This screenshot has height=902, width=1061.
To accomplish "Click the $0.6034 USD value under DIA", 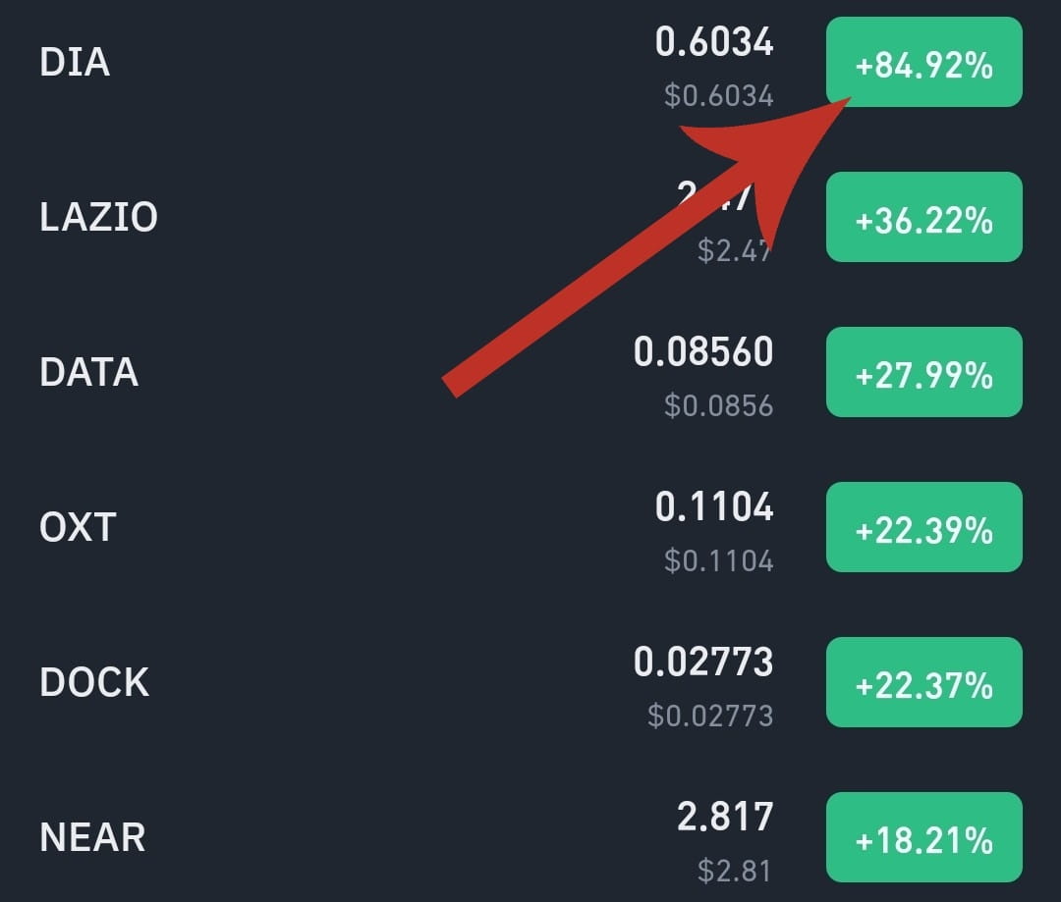I will [x=720, y=95].
